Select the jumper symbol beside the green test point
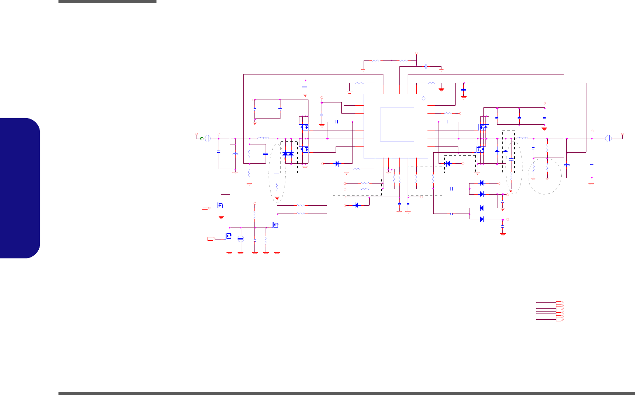The image size is (635, 395). click(x=208, y=139)
